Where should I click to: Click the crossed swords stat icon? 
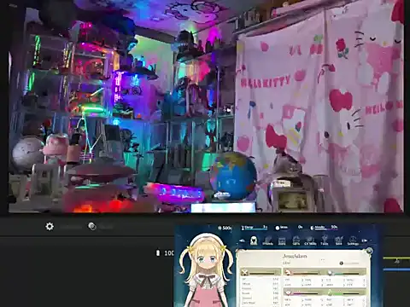[x=244, y=273]
